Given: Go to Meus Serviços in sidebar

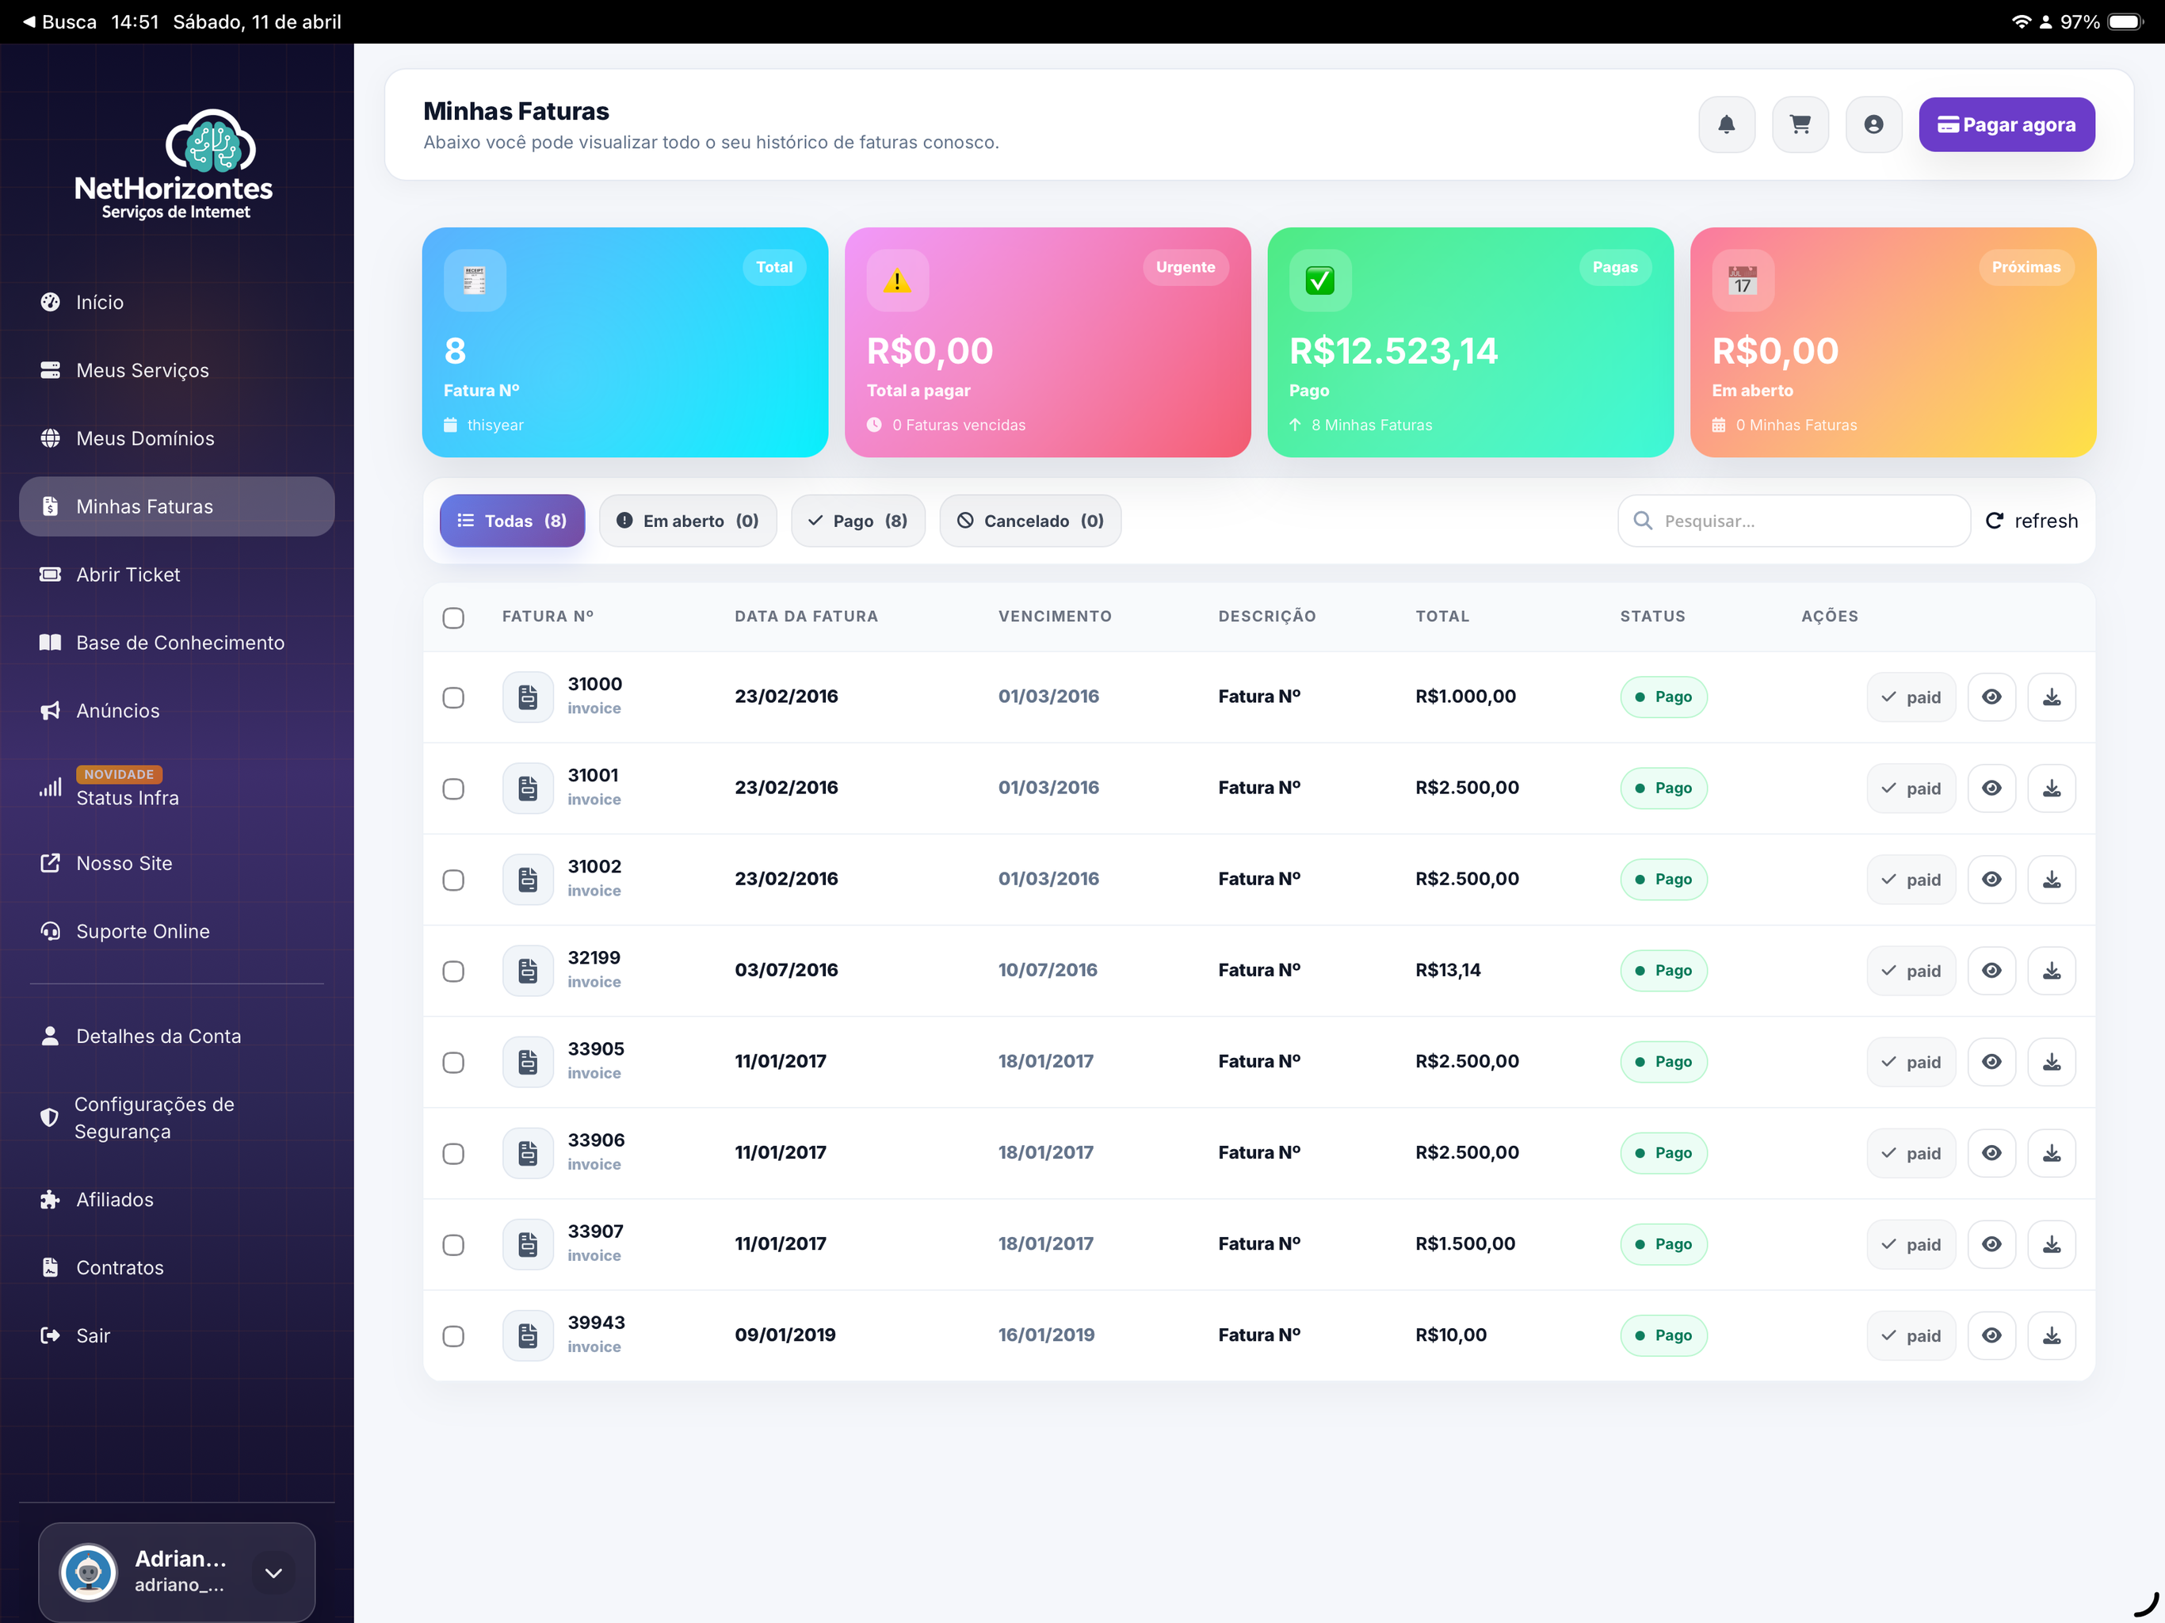Looking at the screenshot, I should 142,370.
